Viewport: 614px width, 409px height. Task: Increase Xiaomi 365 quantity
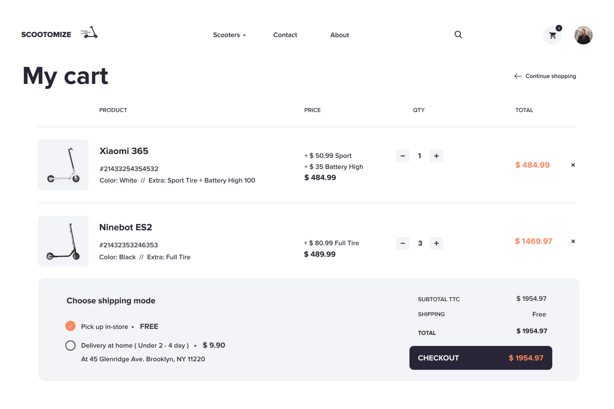pyautogui.click(x=436, y=156)
